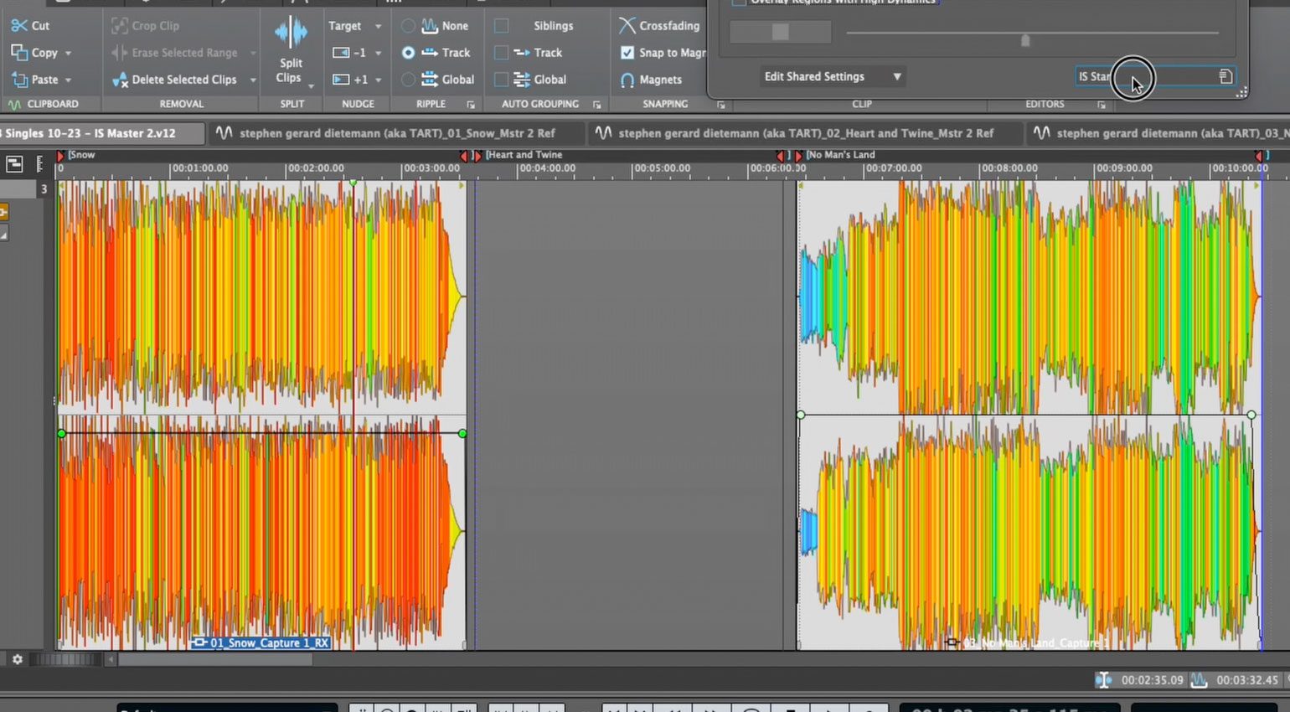Viewport: 1290px width, 712px height.
Task: Uncheck the Snap to Magnets checkbox
Action: pyautogui.click(x=627, y=53)
